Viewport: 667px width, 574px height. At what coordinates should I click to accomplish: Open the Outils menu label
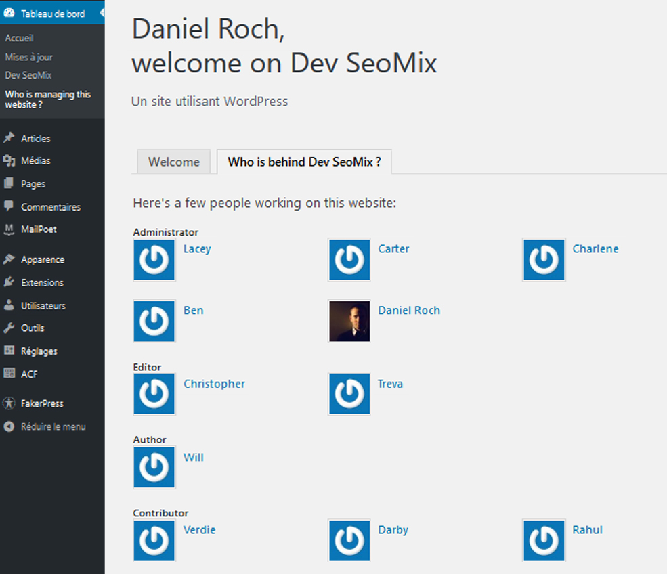click(33, 328)
